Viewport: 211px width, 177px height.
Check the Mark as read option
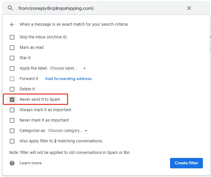pos(12,48)
